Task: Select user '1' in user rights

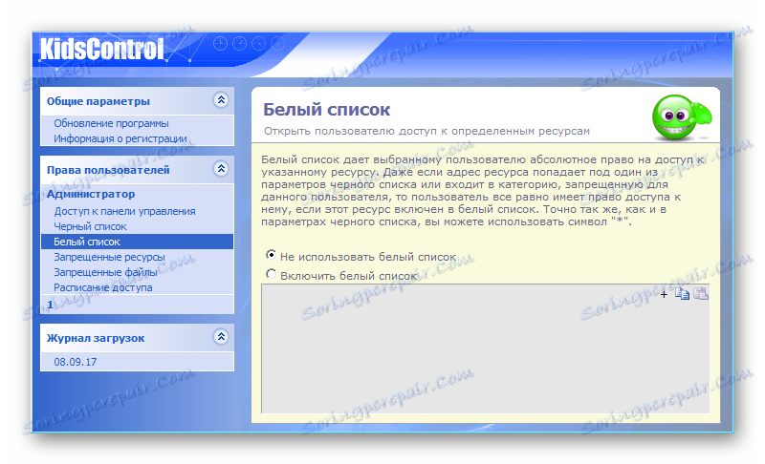Action: click(x=51, y=305)
